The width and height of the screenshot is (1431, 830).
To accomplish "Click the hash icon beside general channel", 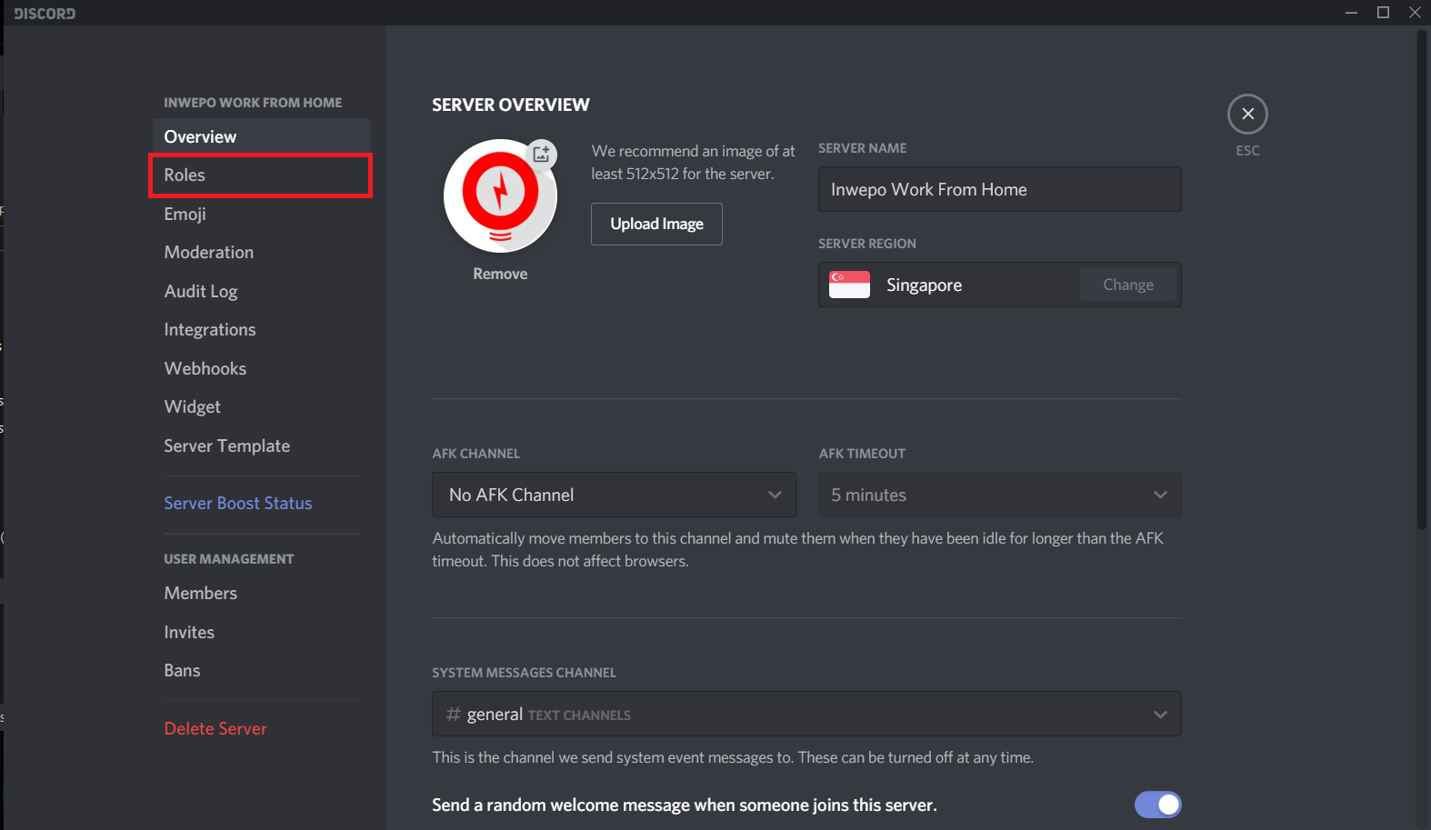I will (x=453, y=715).
